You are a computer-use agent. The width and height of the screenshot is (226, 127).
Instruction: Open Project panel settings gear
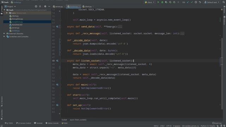coord(45,6)
